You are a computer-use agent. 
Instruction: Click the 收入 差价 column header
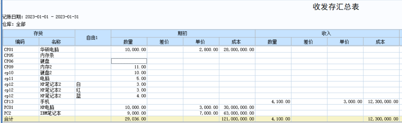point(309,42)
